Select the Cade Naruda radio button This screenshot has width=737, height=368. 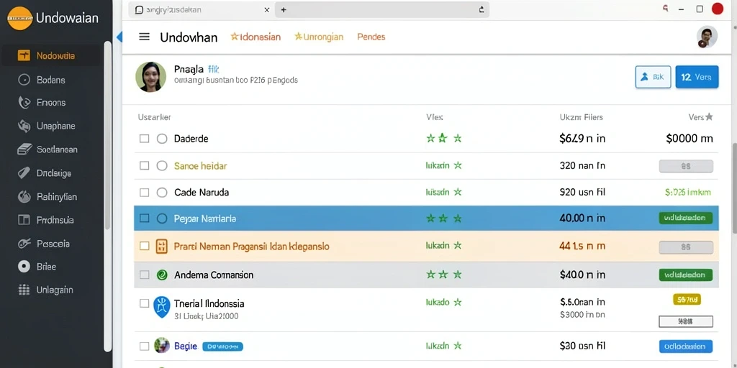click(x=162, y=193)
